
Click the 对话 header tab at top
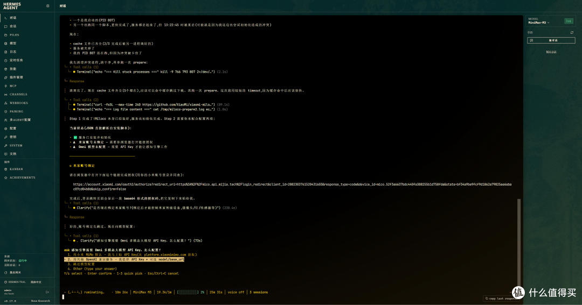click(x=63, y=6)
